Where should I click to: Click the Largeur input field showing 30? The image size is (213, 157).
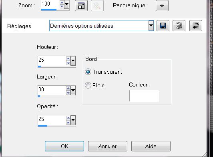click(52, 90)
